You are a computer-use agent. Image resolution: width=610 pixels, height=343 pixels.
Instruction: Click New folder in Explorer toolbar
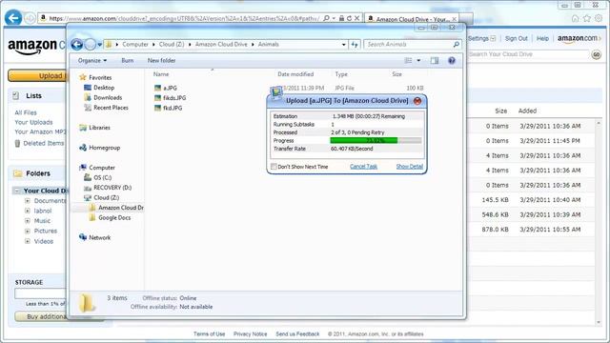click(x=161, y=61)
